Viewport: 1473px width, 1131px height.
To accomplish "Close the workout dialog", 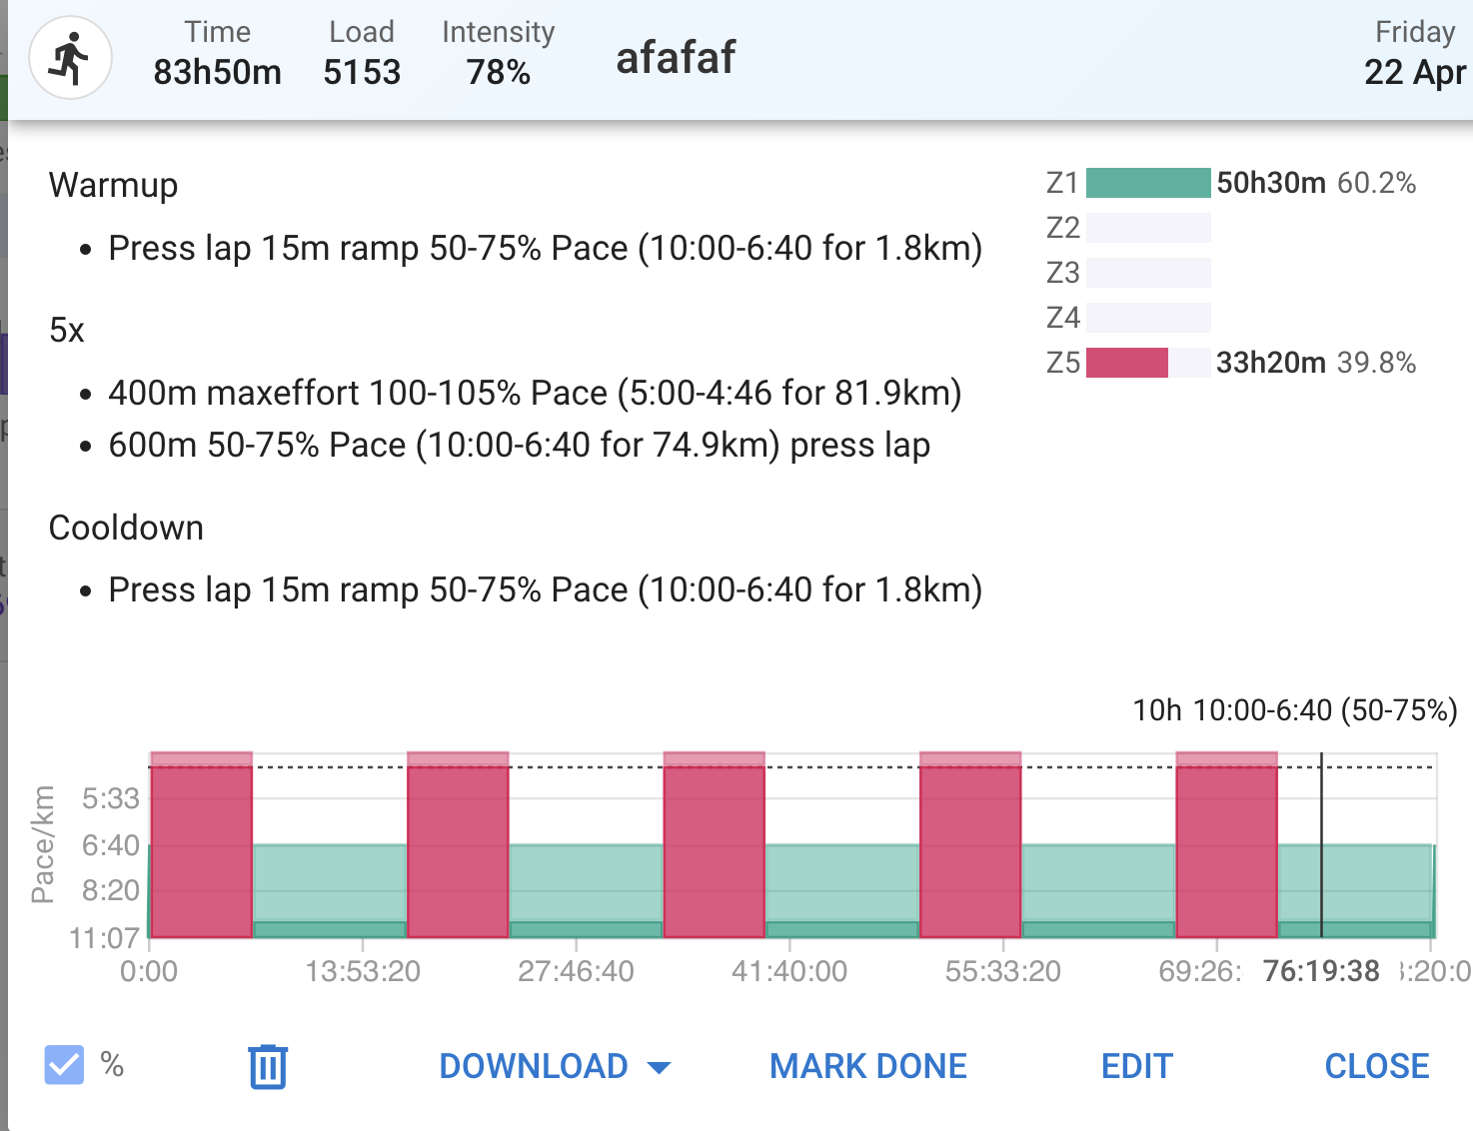I will tap(1376, 1066).
